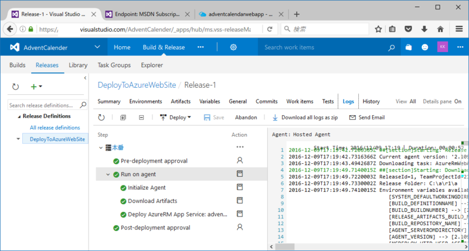469x251 pixels.
Task: Click the Abandon button
Action: pyautogui.click(x=246, y=117)
